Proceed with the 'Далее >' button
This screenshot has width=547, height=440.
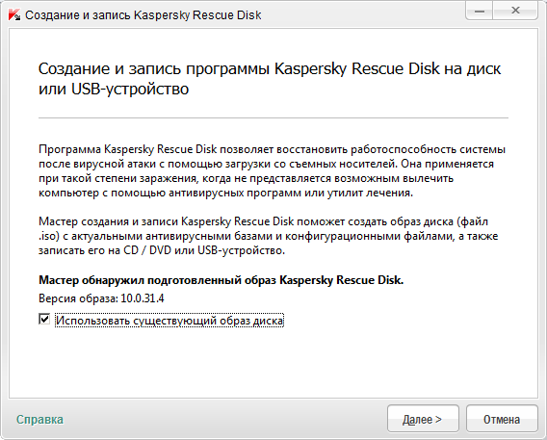click(423, 419)
